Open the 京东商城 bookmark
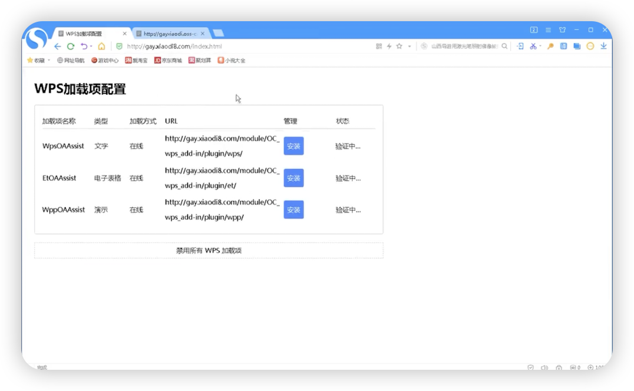 [x=168, y=61]
